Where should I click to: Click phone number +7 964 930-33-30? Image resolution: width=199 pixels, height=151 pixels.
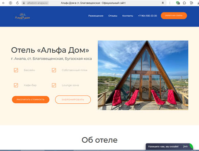tap(148, 16)
